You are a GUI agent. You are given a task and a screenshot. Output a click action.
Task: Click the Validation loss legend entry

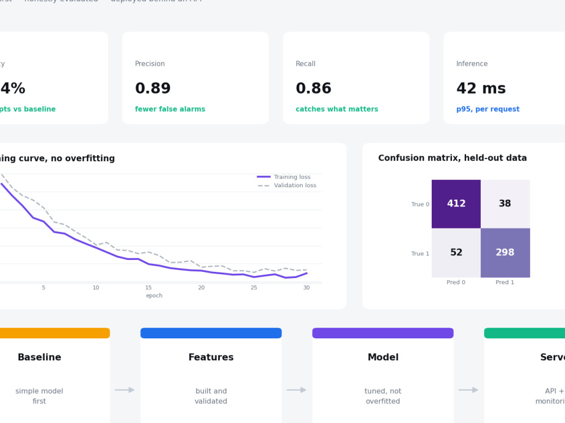(286, 185)
